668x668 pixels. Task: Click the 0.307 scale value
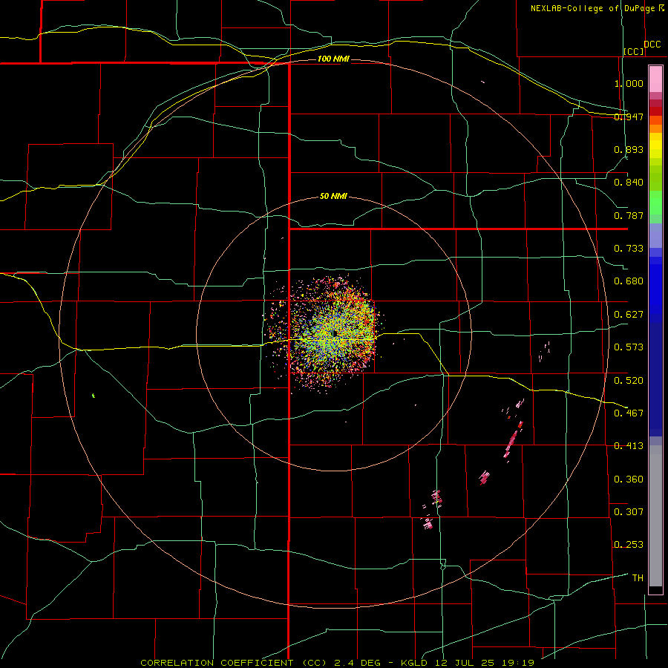click(629, 512)
